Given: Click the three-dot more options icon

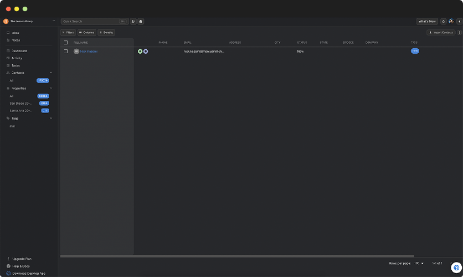Looking at the screenshot, I should tap(459, 33).
